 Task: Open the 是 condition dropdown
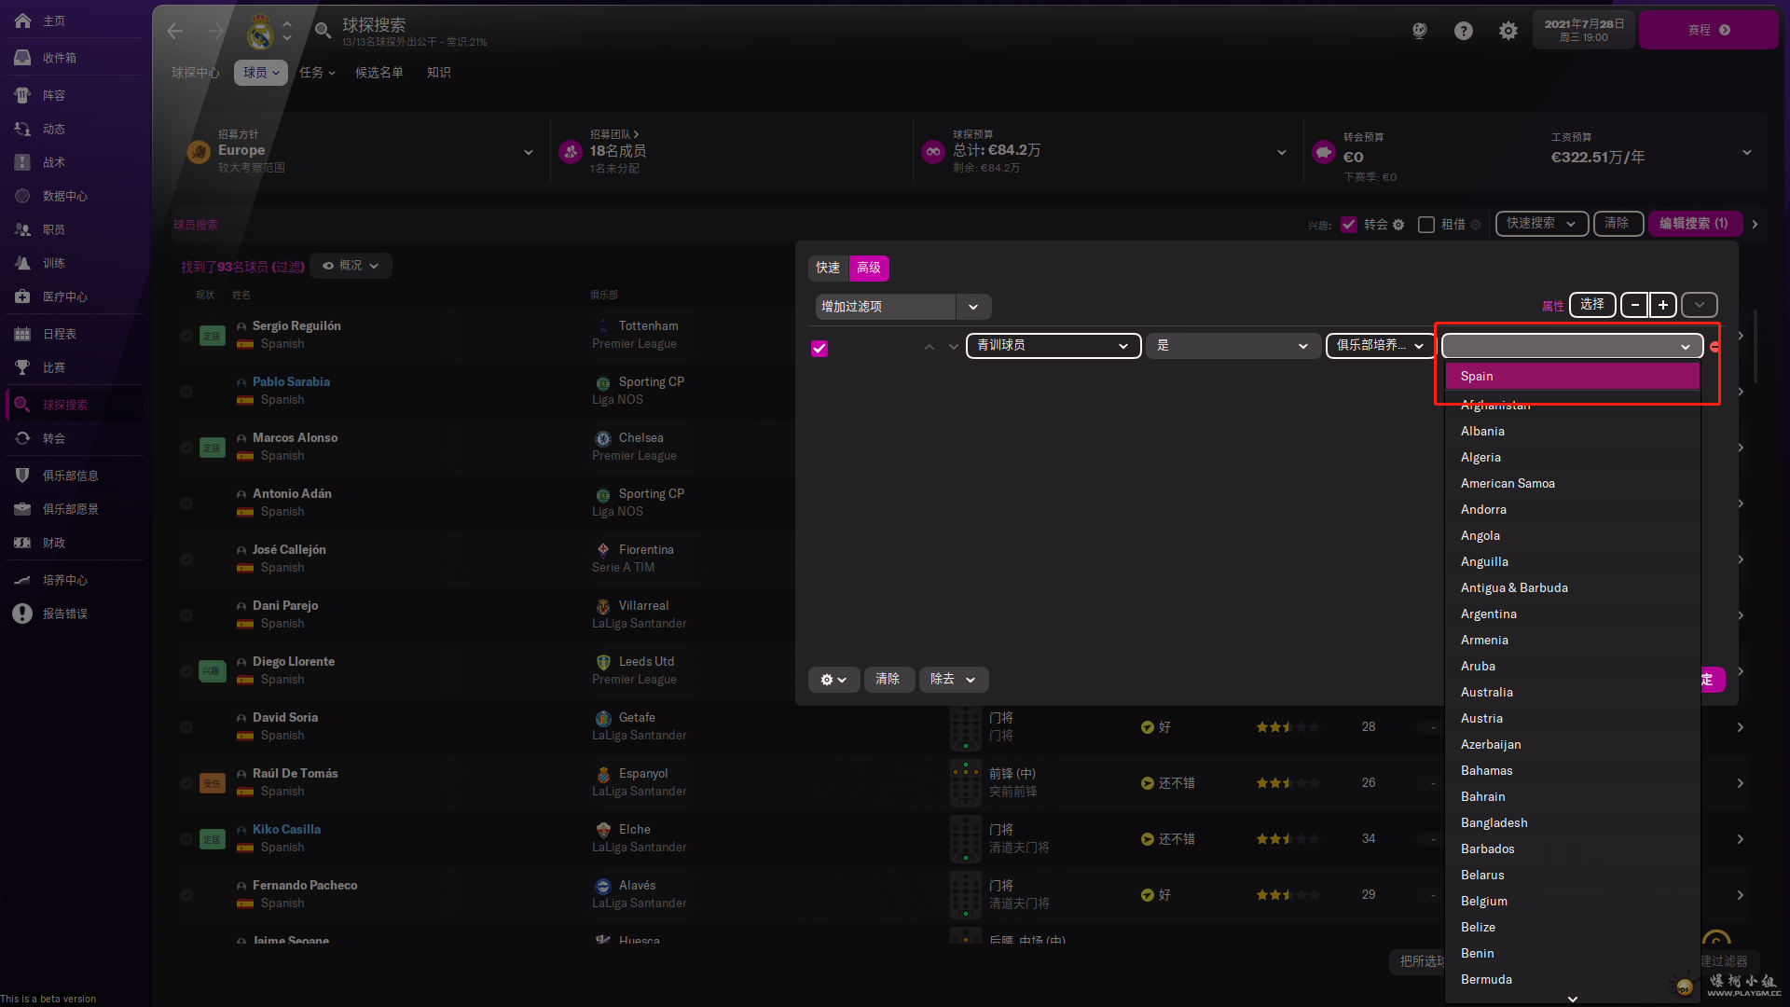[x=1232, y=346]
